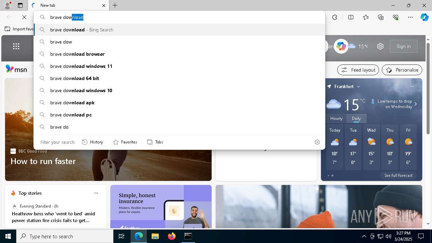Open the MSN apps grid launcher

pos(16,46)
